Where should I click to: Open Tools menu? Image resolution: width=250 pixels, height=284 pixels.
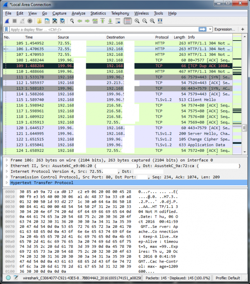pyautogui.click(x=158, y=13)
